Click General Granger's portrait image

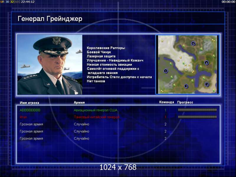coord(50,65)
